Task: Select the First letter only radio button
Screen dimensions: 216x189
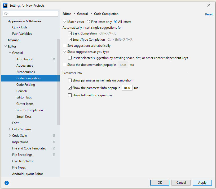Action: pos(88,22)
